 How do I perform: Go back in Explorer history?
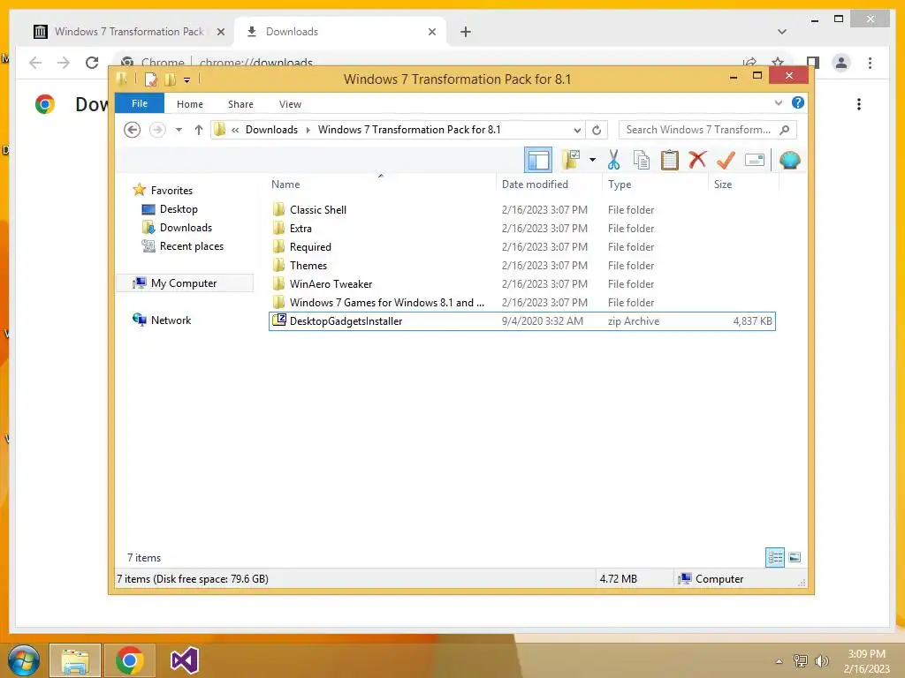[133, 130]
